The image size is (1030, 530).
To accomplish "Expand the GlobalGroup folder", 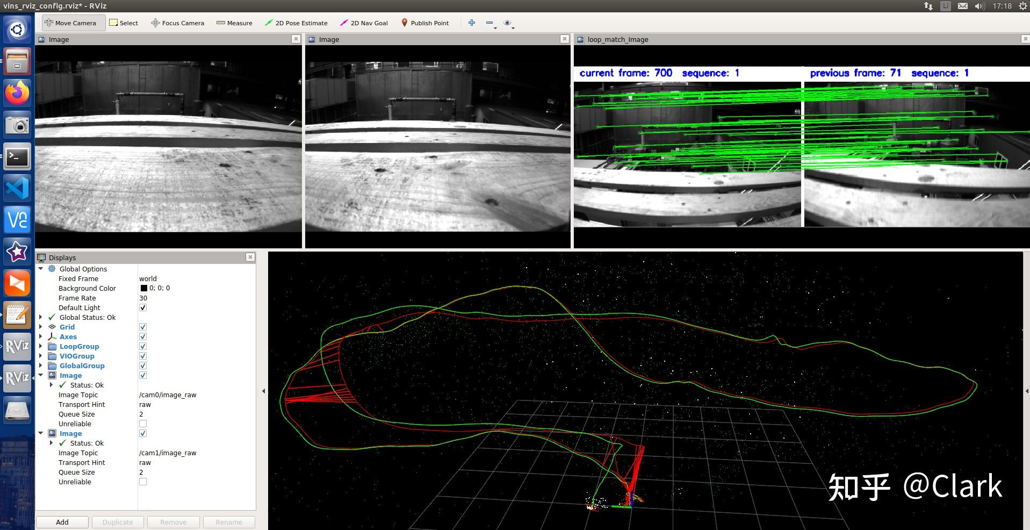I will point(41,366).
